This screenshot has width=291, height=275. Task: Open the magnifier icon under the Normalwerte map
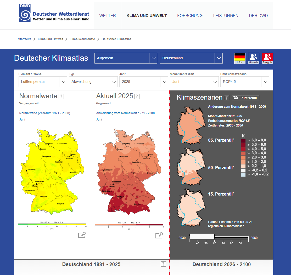(x=82, y=235)
